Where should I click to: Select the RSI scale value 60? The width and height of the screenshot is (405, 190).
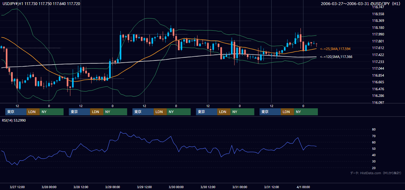pyautogui.click(x=374, y=142)
